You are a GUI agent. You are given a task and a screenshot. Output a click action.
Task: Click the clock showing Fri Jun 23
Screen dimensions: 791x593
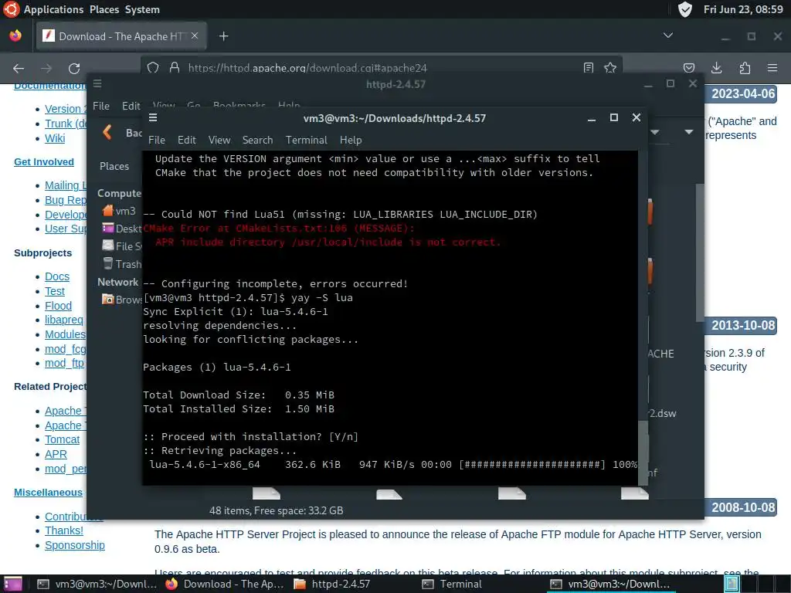tap(743, 9)
